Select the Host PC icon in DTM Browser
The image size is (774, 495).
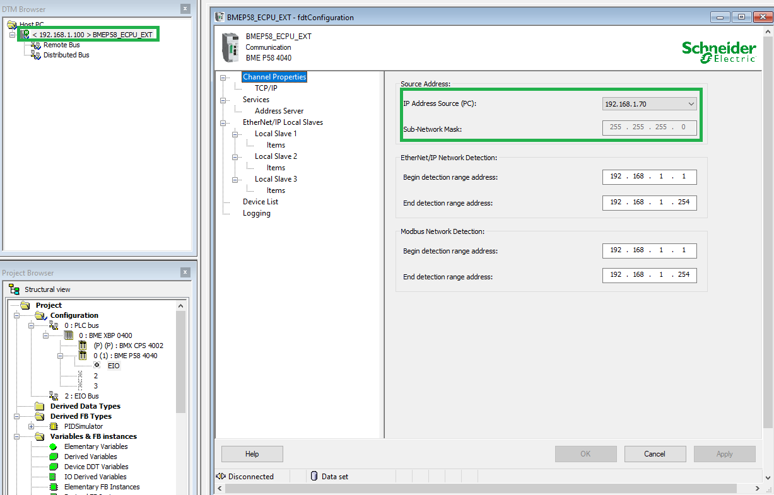tap(12, 25)
